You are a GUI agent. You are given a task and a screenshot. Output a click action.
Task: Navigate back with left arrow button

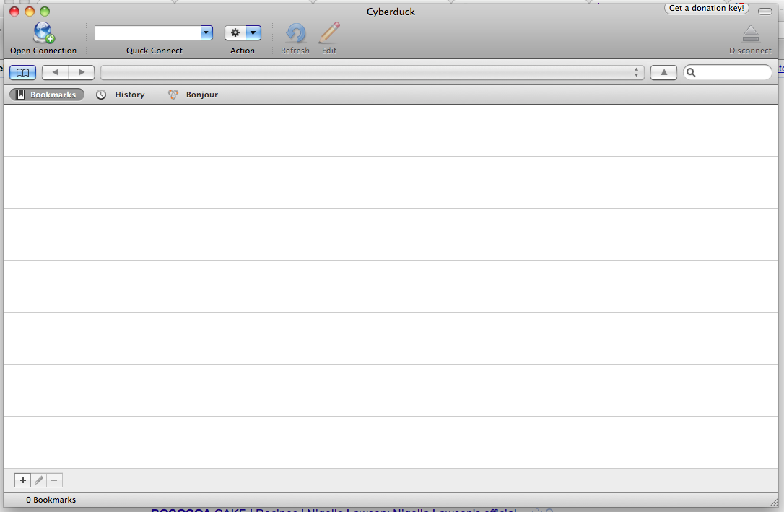click(55, 72)
